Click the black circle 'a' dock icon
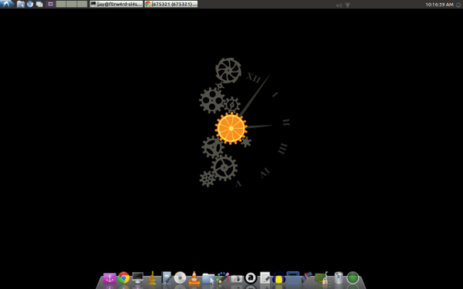The image size is (463, 289). tap(251, 277)
